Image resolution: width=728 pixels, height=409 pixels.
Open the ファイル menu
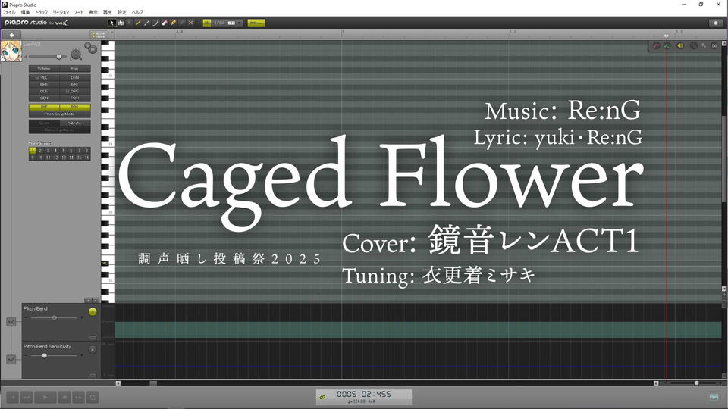(9, 13)
